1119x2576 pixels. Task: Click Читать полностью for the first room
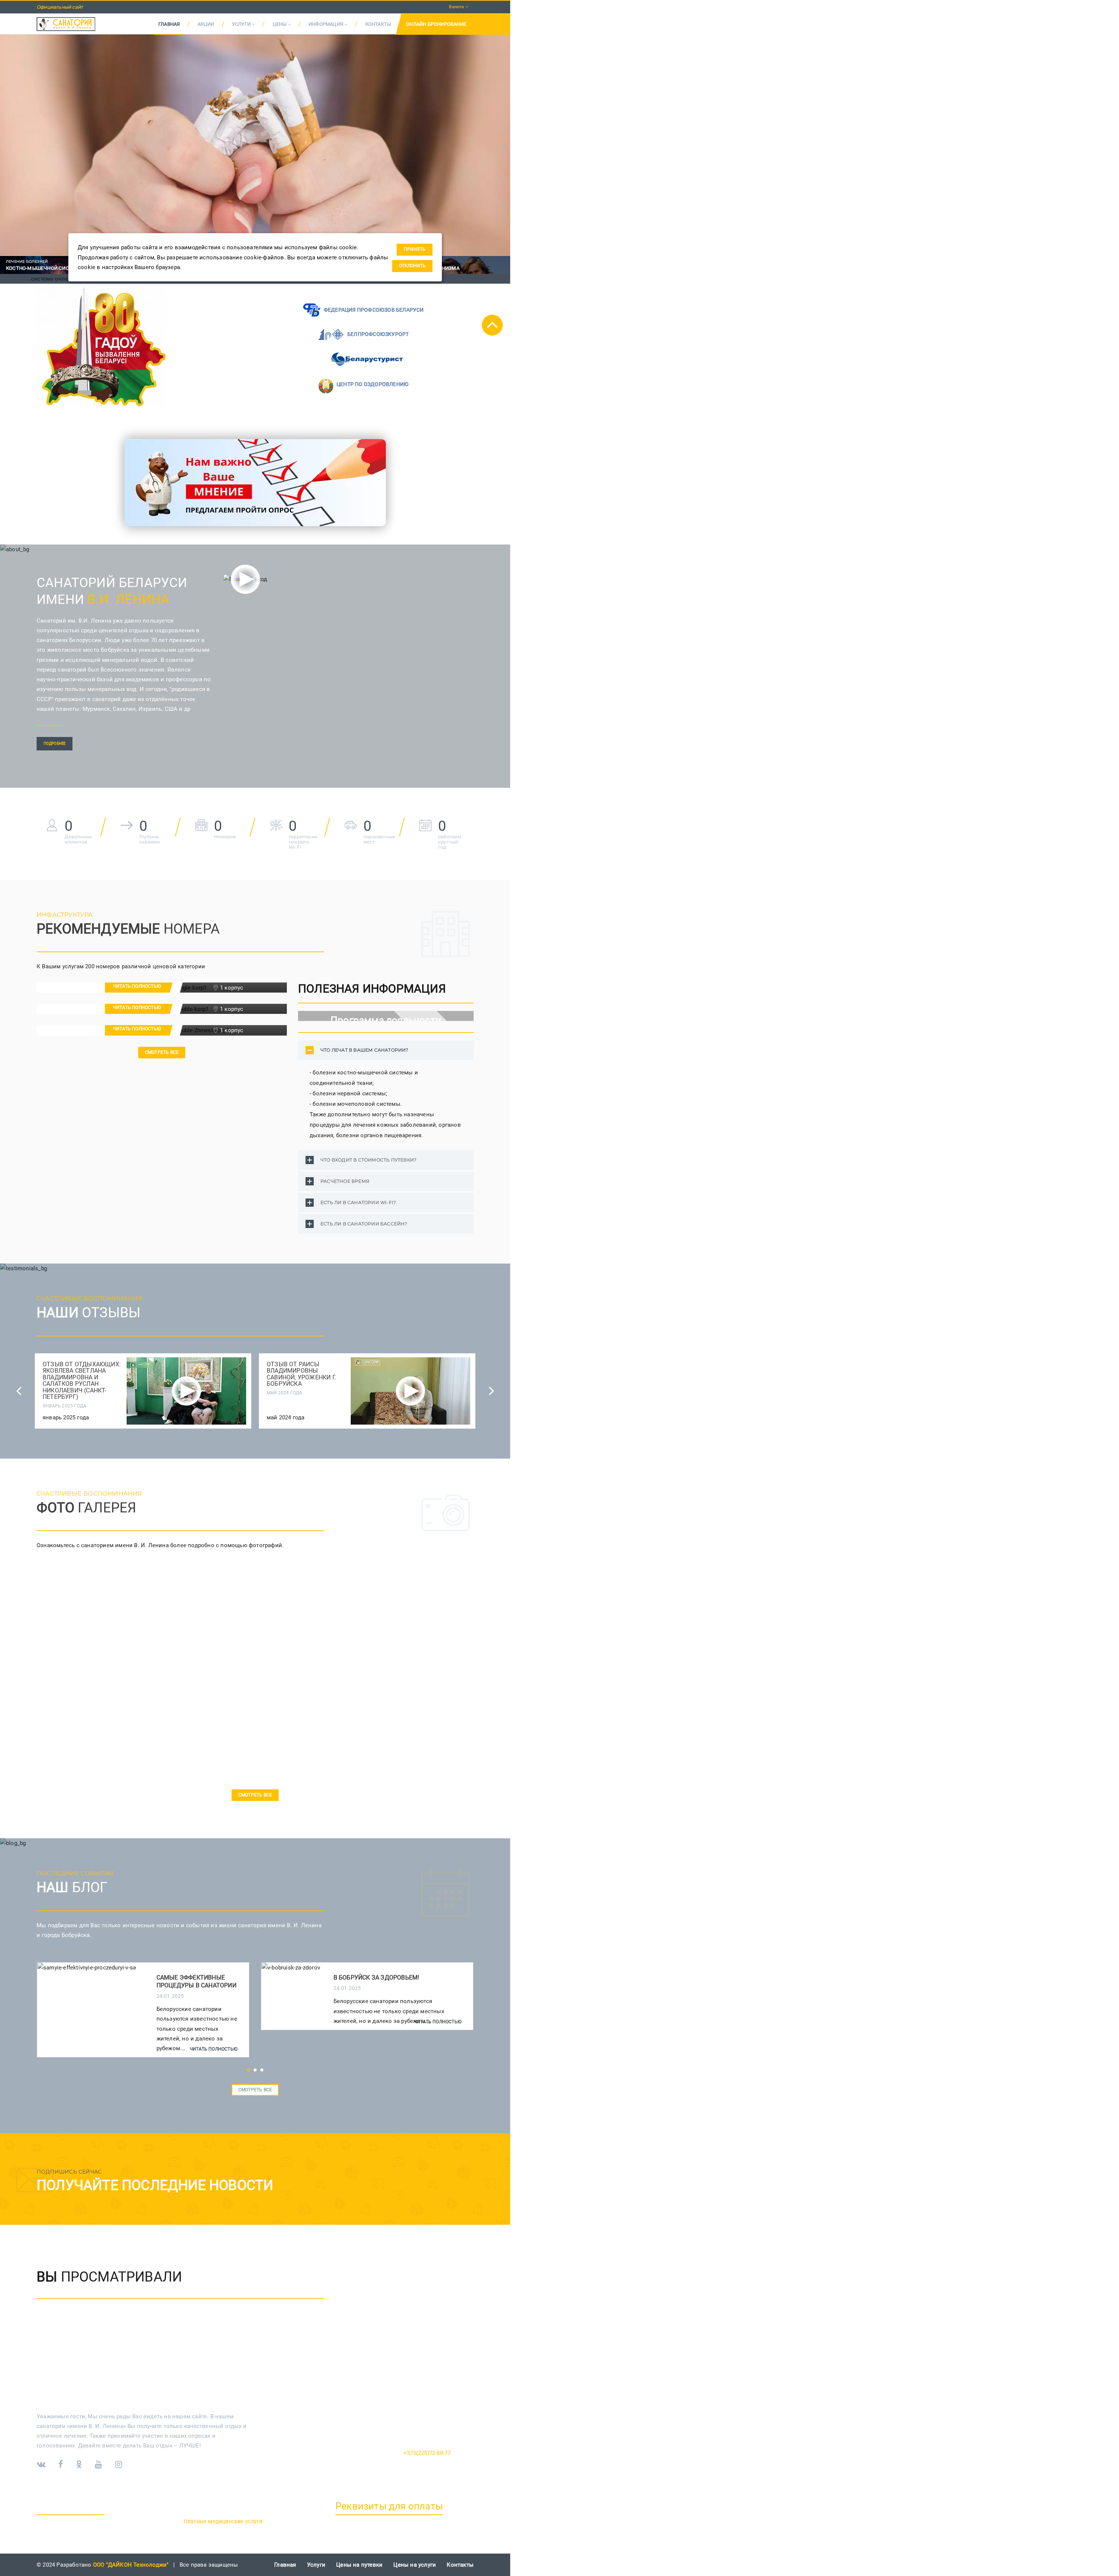pos(138,987)
